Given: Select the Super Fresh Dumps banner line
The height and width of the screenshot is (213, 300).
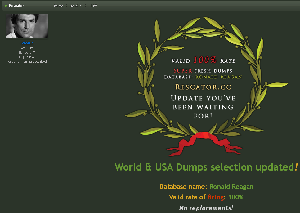Looking at the screenshot, I should click(x=203, y=71).
